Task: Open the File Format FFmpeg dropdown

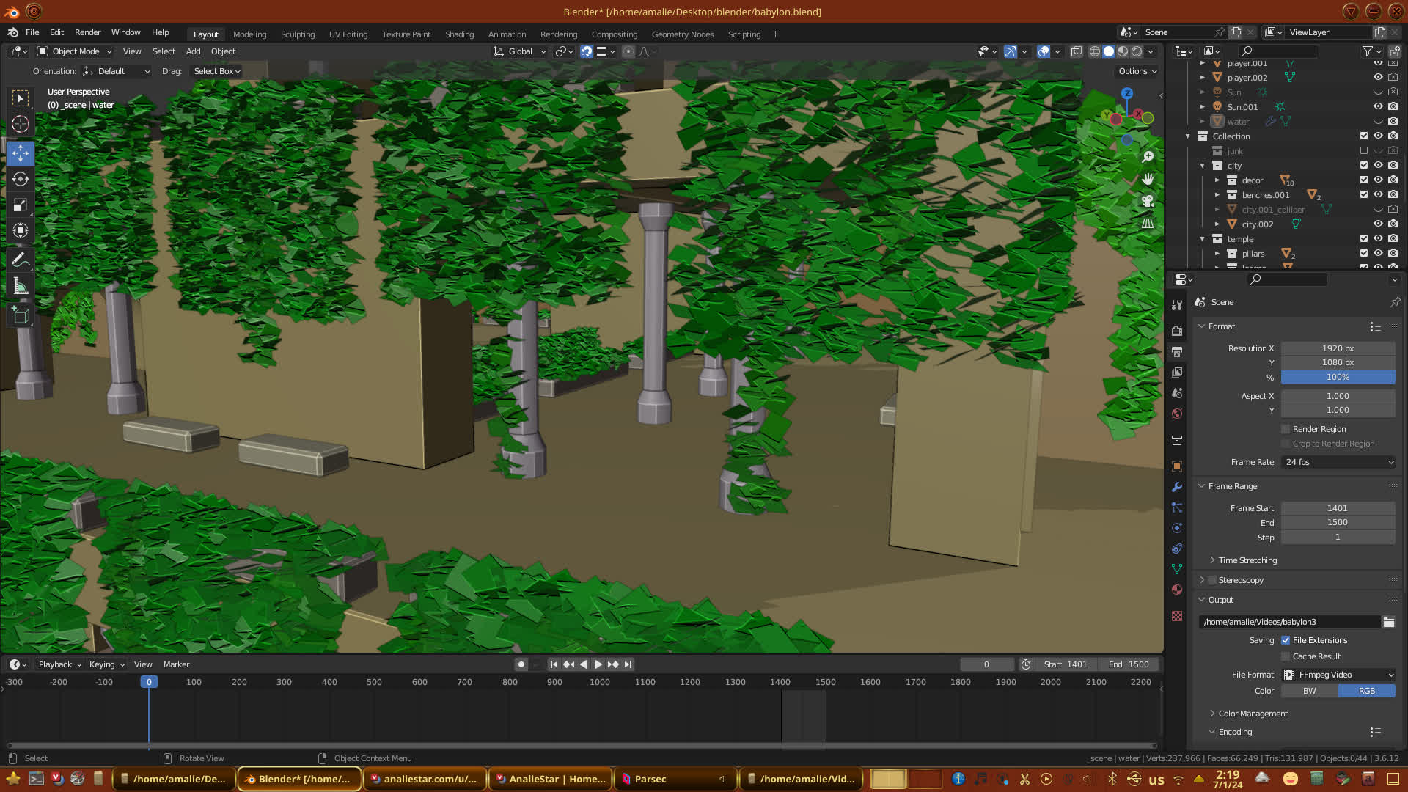Action: pos(1338,675)
